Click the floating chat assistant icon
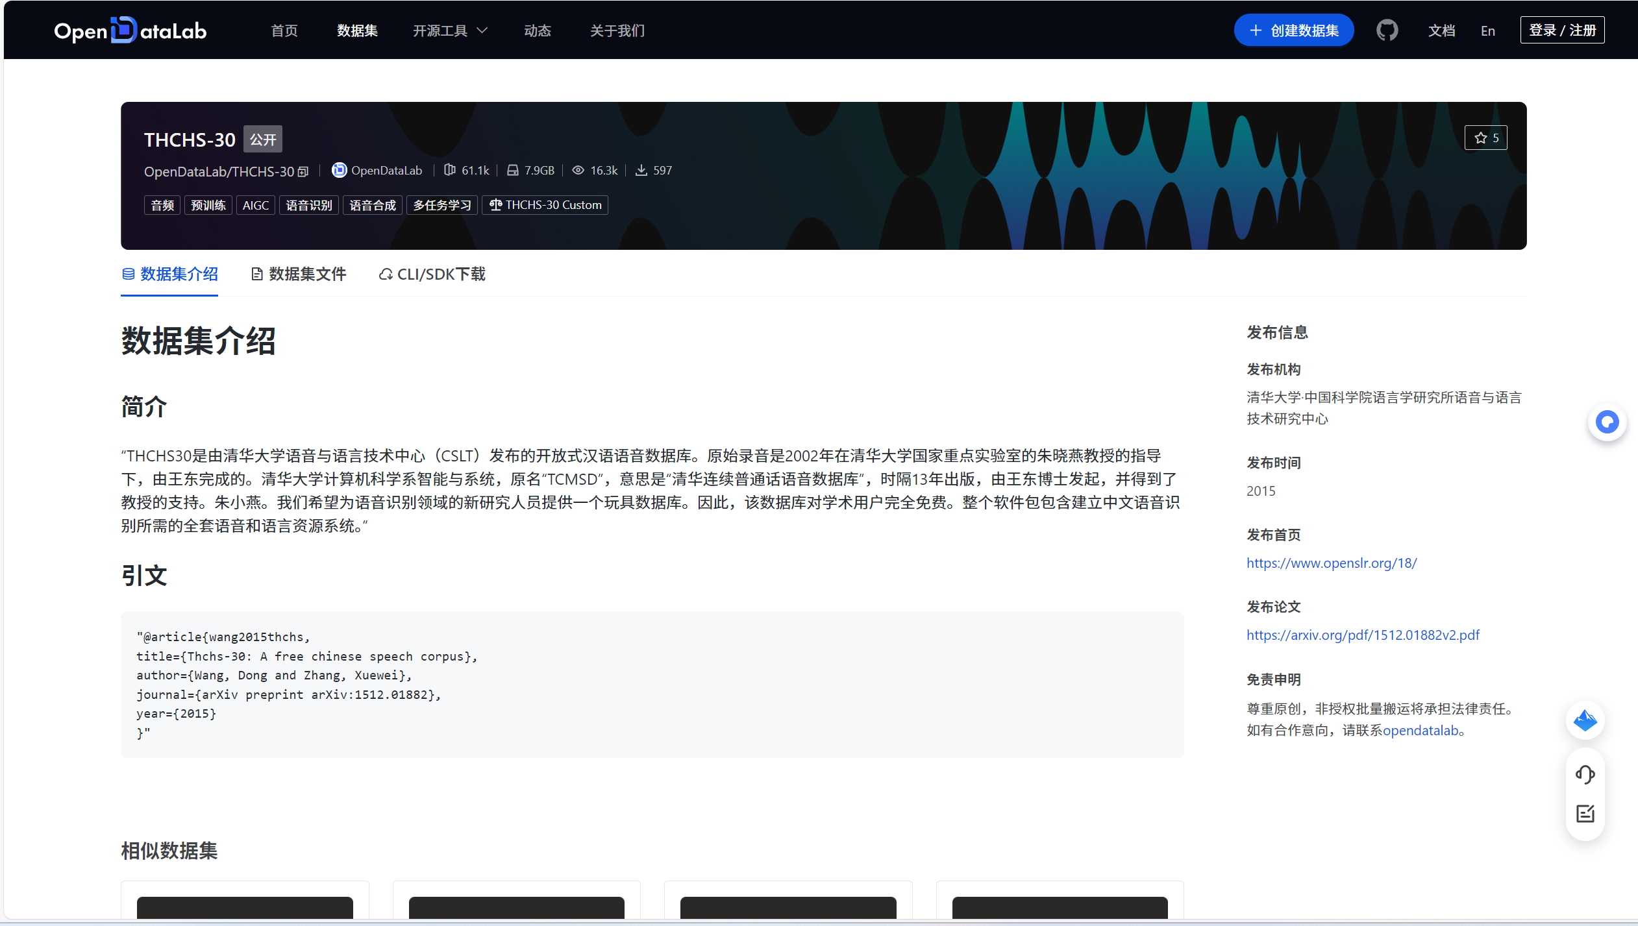The image size is (1638, 926). coord(1607,422)
